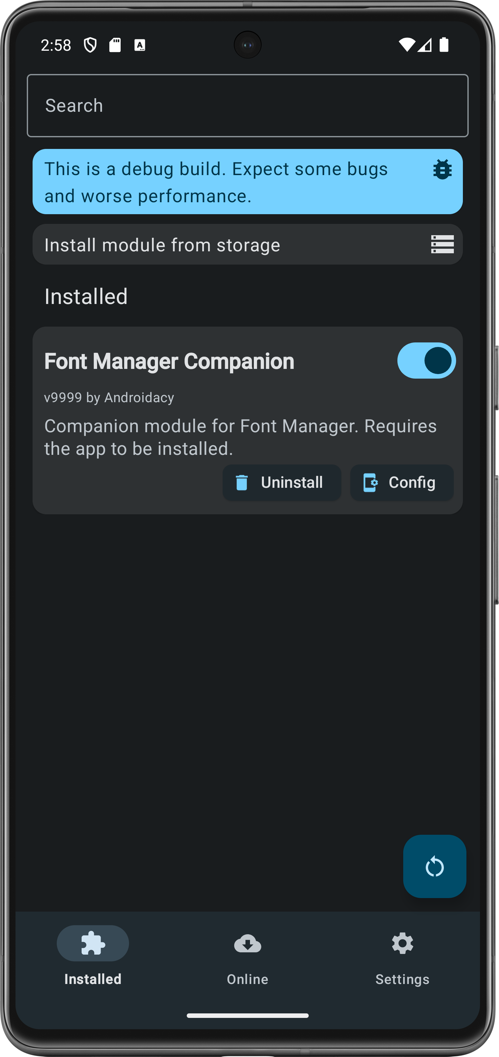The height and width of the screenshot is (1057, 499).
Task: Open the Settings tab label
Action: 402,979
